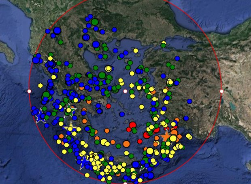Image resolution: width=251 pixels, height=184 pixels.
Task: Click the large orange circle in sea
Action: [x=126, y=144]
